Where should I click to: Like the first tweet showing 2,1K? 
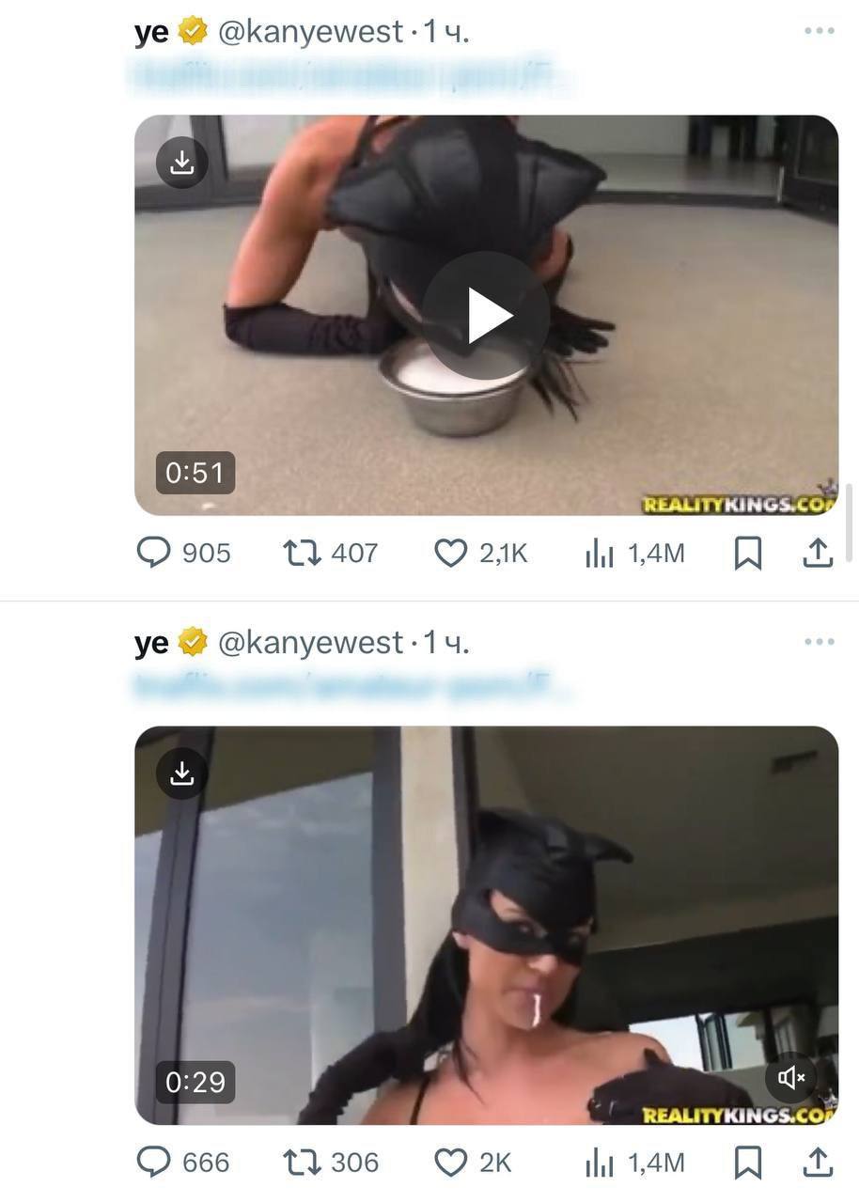[451, 553]
